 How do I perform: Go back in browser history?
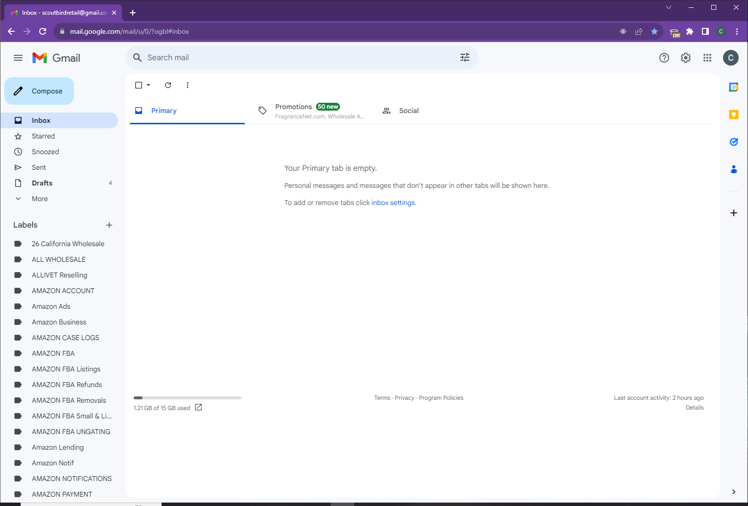coord(11,31)
